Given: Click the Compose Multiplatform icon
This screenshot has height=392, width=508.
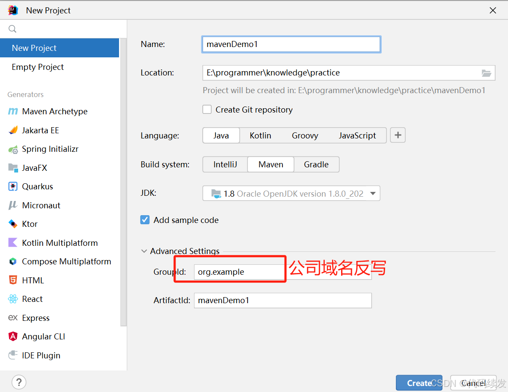Looking at the screenshot, I should 13,261.
